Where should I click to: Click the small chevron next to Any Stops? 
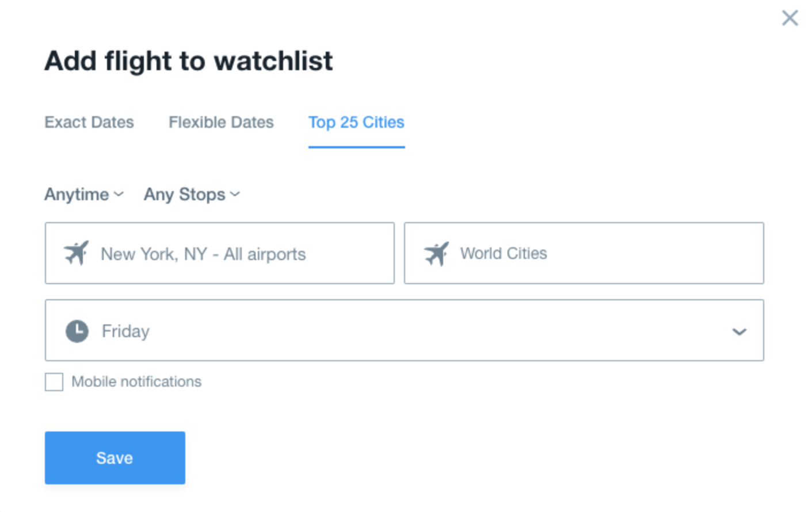(x=235, y=194)
